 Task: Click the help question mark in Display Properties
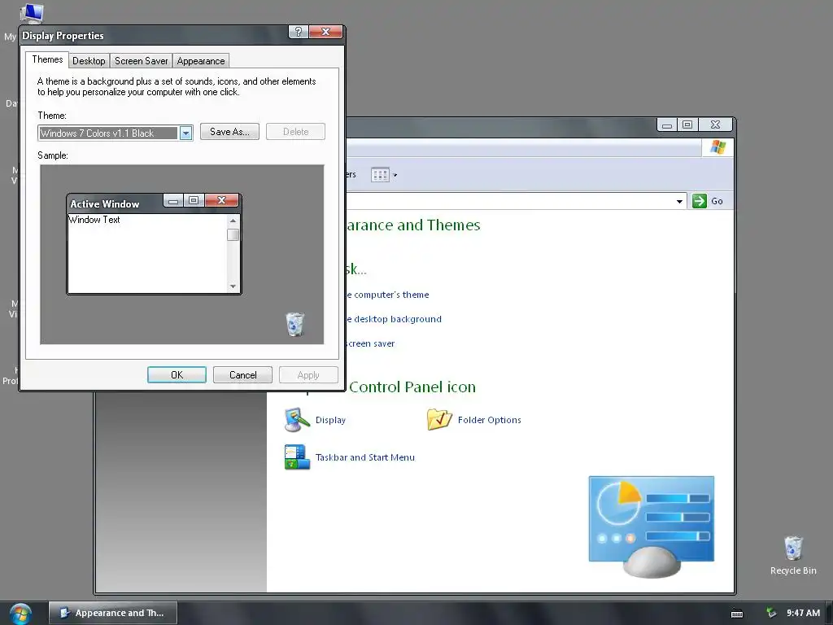pyautogui.click(x=299, y=32)
